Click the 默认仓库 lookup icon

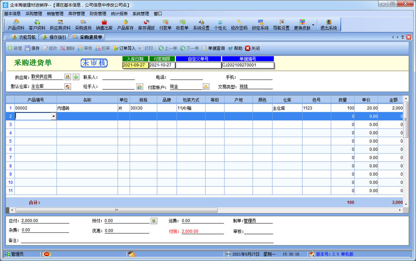pyautogui.click(x=68, y=87)
